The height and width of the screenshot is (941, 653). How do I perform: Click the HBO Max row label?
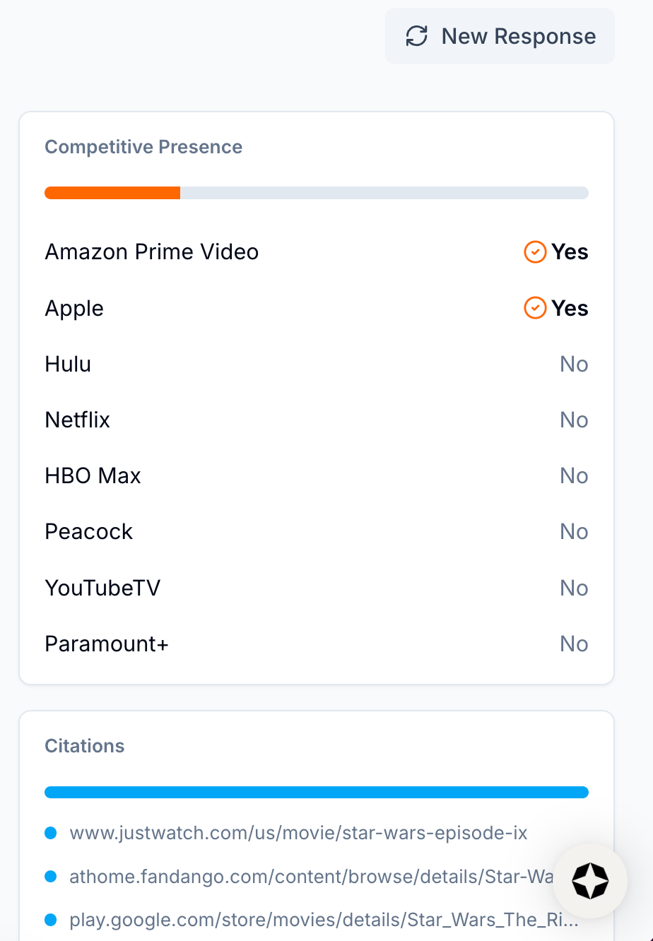pos(93,476)
